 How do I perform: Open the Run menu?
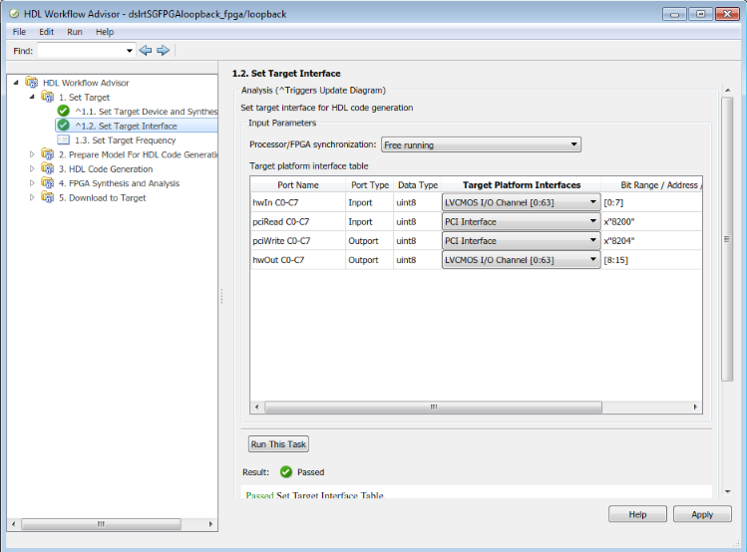point(75,32)
